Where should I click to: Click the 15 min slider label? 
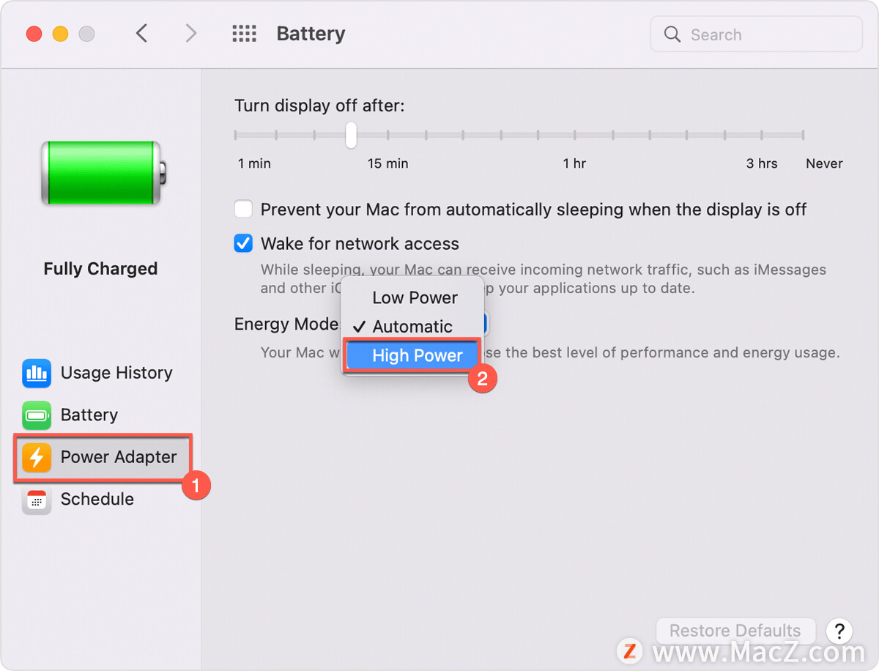pos(388,163)
